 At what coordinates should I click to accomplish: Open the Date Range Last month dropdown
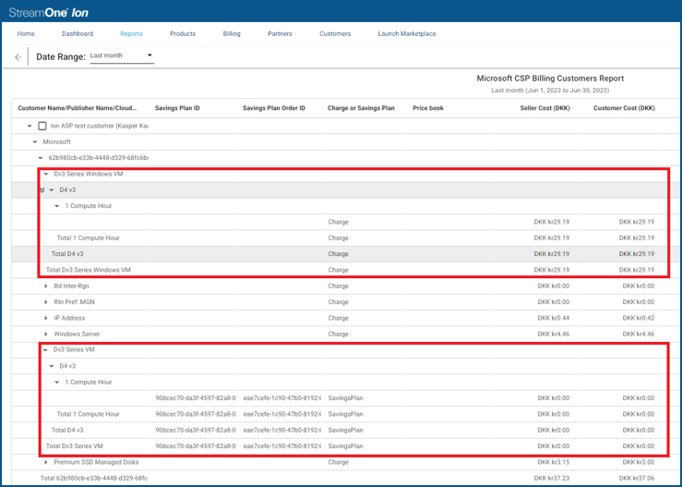122,55
